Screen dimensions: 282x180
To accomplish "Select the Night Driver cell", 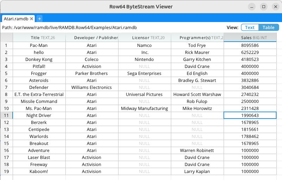I will click(x=39, y=115).
